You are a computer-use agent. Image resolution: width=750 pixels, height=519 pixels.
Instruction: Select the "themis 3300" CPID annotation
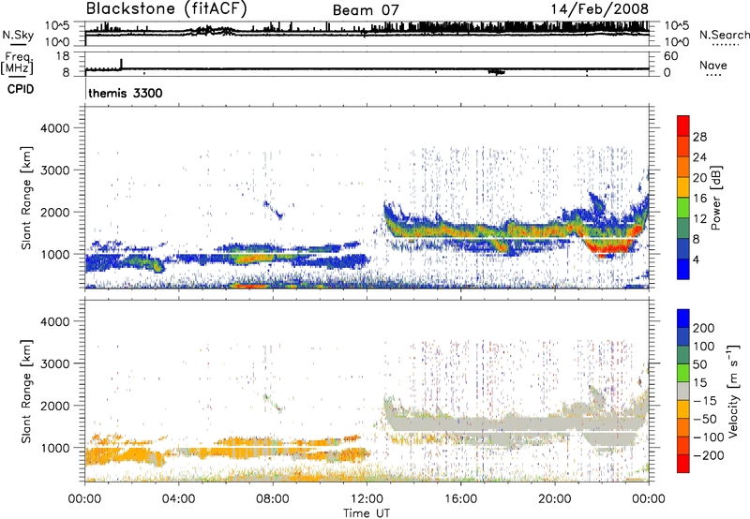point(126,93)
